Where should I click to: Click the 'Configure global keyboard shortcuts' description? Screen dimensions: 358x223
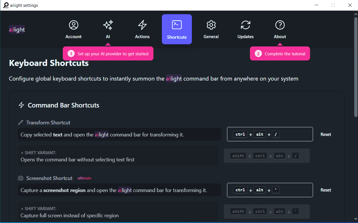pos(154,79)
